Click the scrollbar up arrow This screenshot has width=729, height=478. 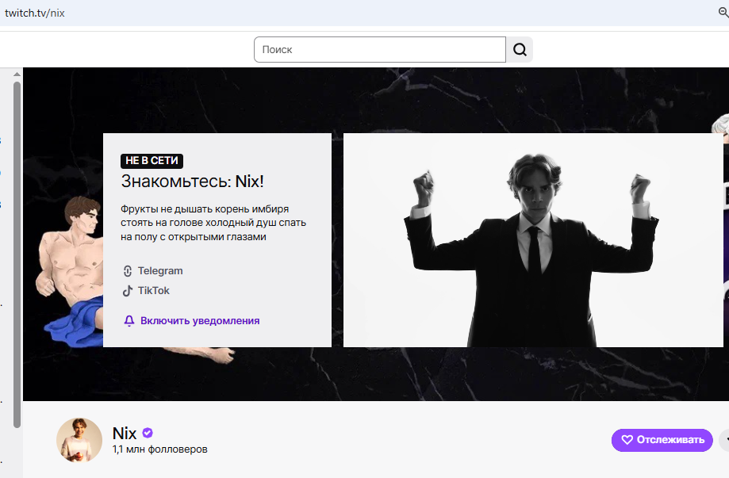tap(17, 75)
